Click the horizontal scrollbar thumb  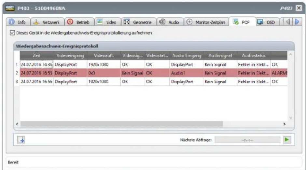point(121,124)
